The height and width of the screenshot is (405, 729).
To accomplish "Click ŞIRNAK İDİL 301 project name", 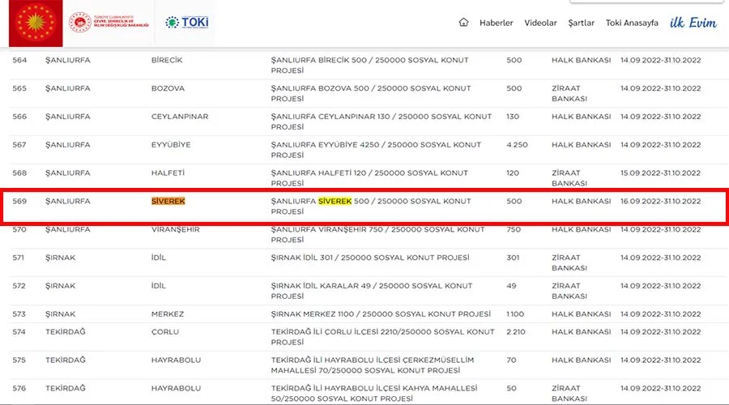I will click(370, 258).
